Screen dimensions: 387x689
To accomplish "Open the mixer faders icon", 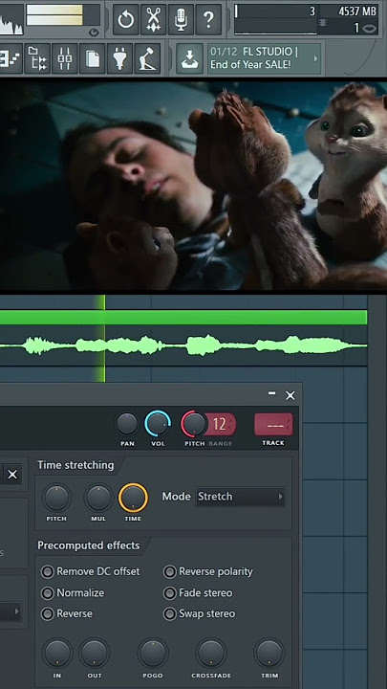I will point(65,58).
